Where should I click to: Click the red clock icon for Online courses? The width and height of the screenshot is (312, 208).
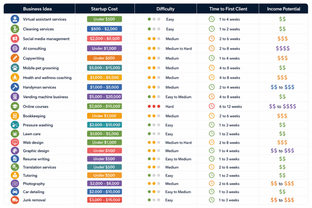[x=211, y=106]
